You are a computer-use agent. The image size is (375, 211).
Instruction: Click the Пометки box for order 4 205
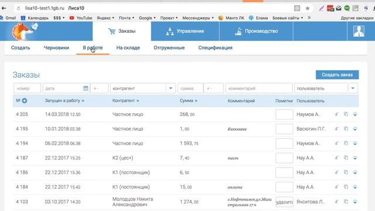[284, 114]
